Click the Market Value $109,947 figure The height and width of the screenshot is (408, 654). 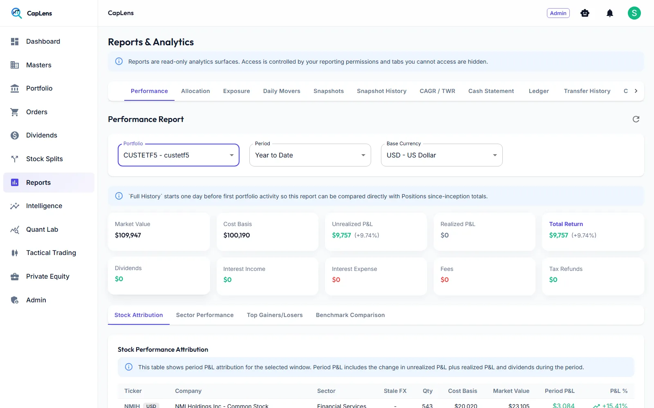[128, 235]
